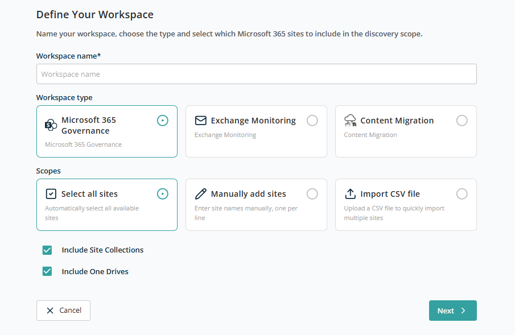
Task: Click the Import CSV file card title
Action: [390, 194]
